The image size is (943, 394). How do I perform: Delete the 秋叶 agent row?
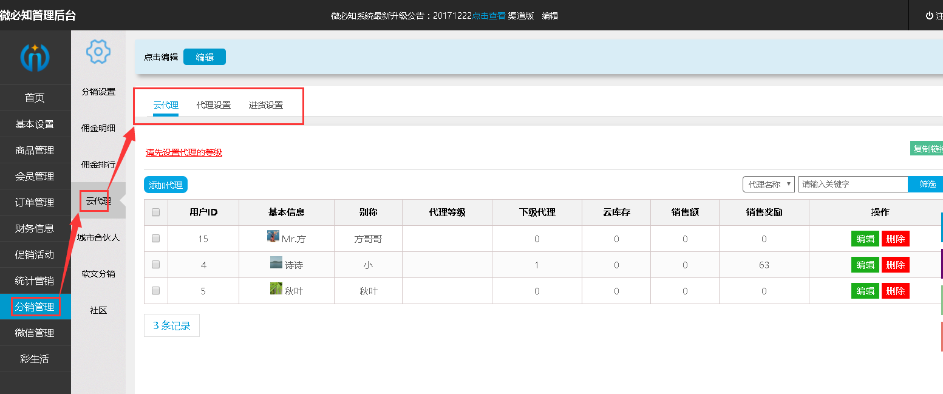pyautogui.click(x=895, y=291)
